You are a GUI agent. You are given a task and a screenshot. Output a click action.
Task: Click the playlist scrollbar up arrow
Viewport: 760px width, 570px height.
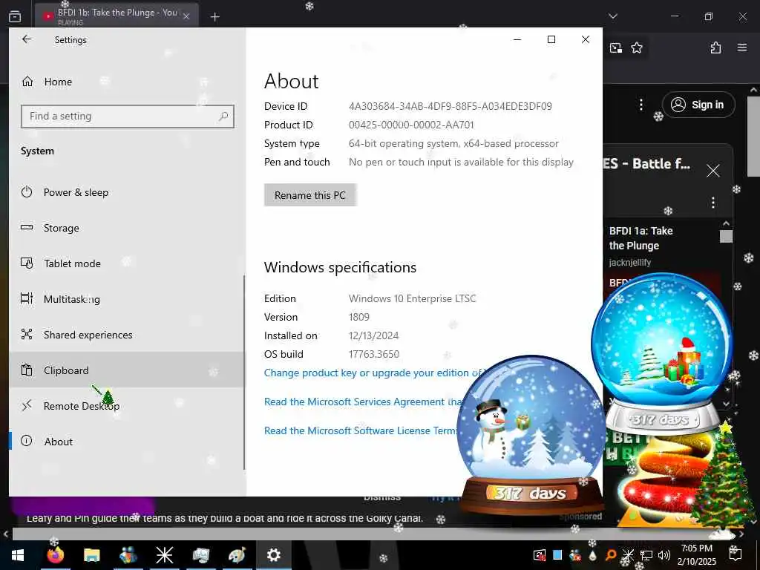pyautogui.click(x=726, y=223)
